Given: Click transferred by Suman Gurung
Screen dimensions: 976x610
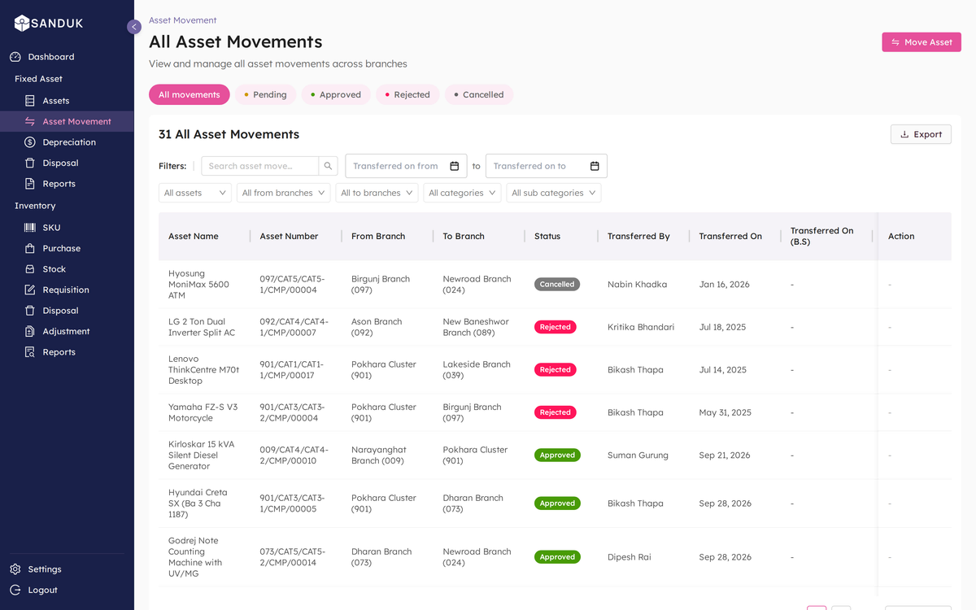Looking at the screenshot, I should click(x=638, y=455).
